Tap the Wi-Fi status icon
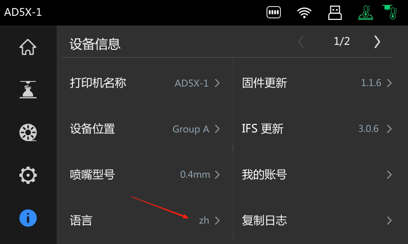The image size is (408, 244). pos(304,12)
